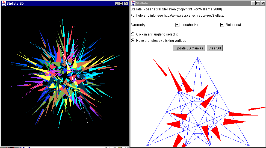Click the Java icon in Stellate window title bar

click(134, 3)
